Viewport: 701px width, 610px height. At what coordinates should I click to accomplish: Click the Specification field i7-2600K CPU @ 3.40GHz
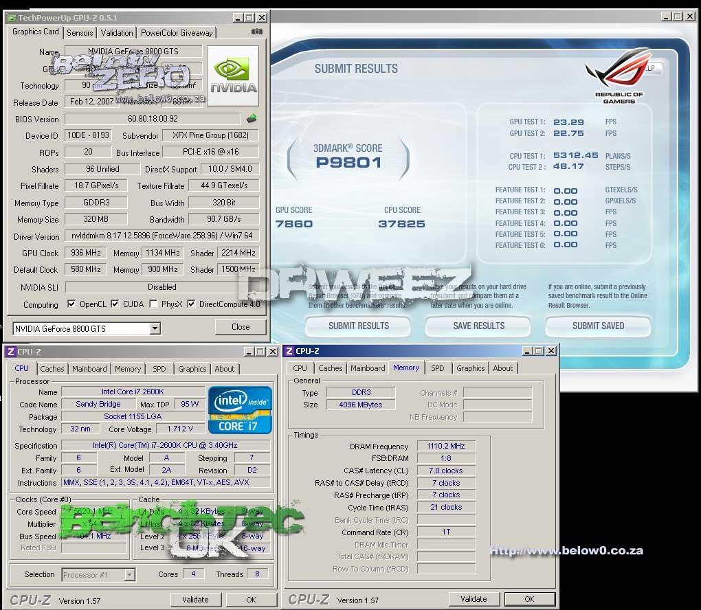[x=166, y=445]
